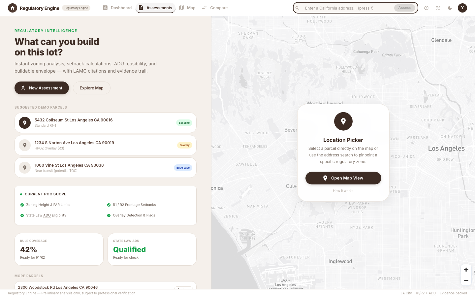This screenshot has width=475, height=297.
Task: Click the Baseline badge
Action: tap(184, 123)
